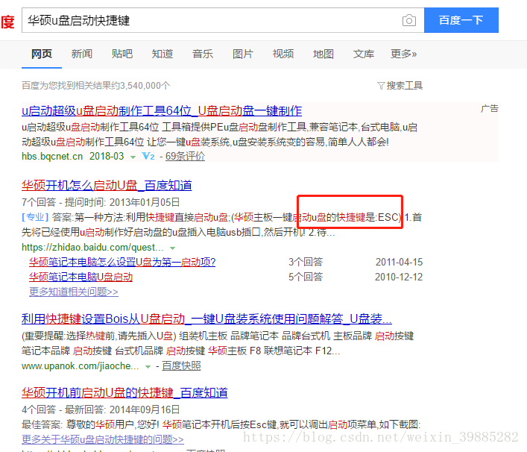Click the hbs.bqcnet.cn URL text
Viewport: 527px width, 452px height.
(x=52, y=157)
